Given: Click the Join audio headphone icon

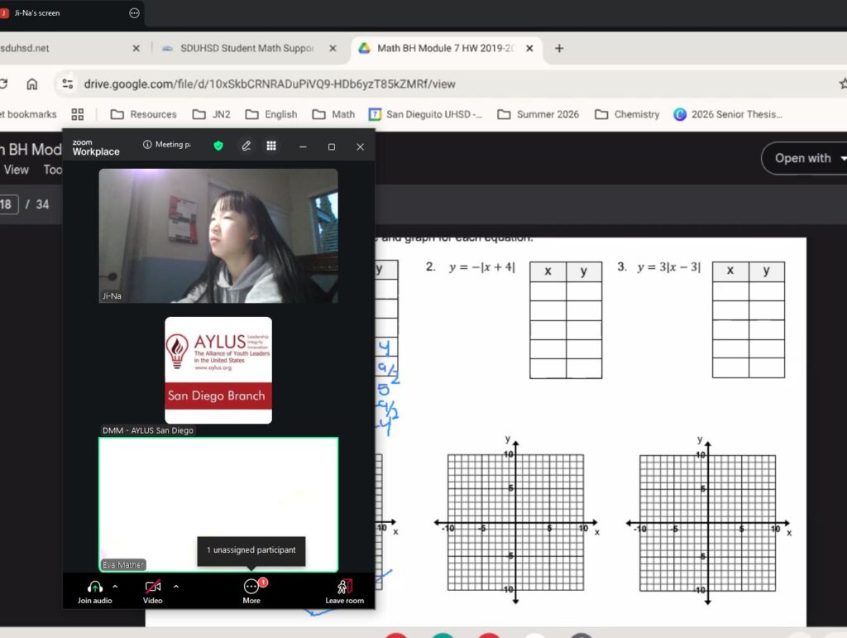Looking at the screenshot, I should click(94, 586).
